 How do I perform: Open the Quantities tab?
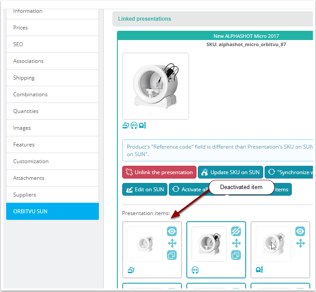pyautogui.click(x=52, y=111)
